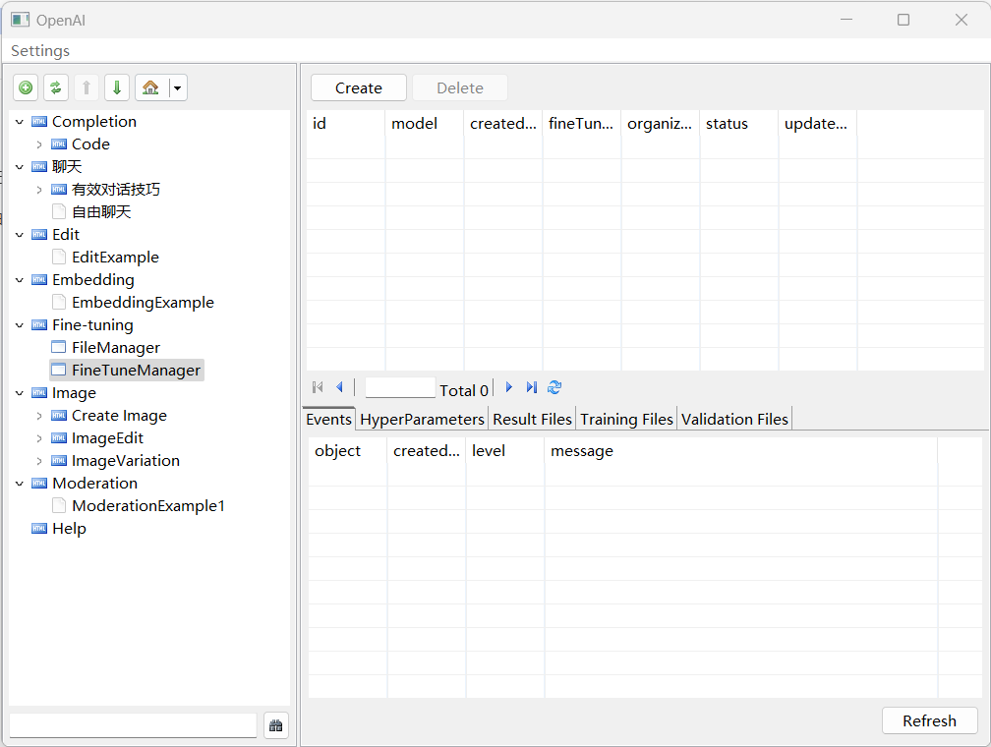
Task: Click the green refresh arrows icon
Action: coord(56,87)
